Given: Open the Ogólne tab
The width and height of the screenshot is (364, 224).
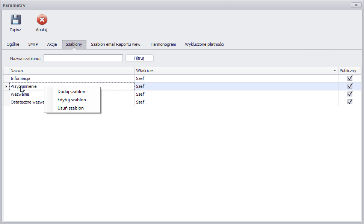Looking at the screenshot, I should [13, 44].
